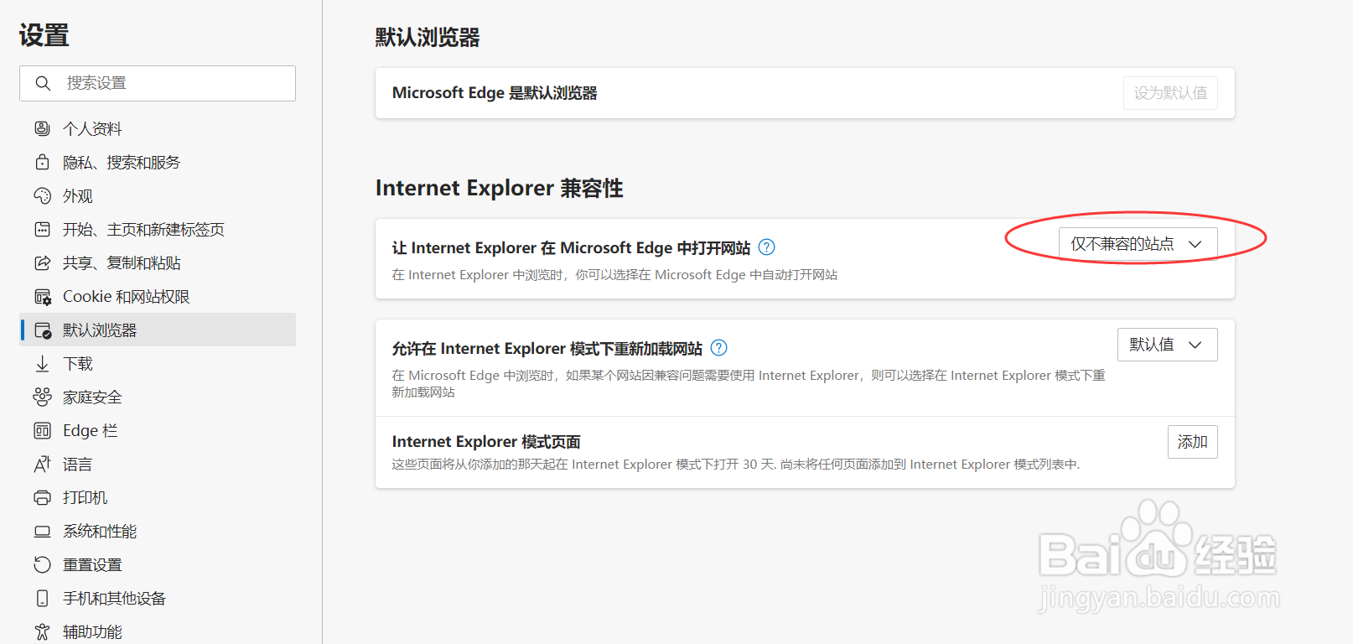Click the 手机和其他设备 phone icon
1353x644 pixels.
click(x=42, y=598)
